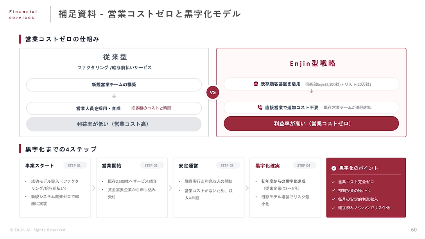Click the checkmark beside 確立済みノウハウでリスク低
Image resolution: width=425 pixels, height=239 pixels.
click(333, 208)
